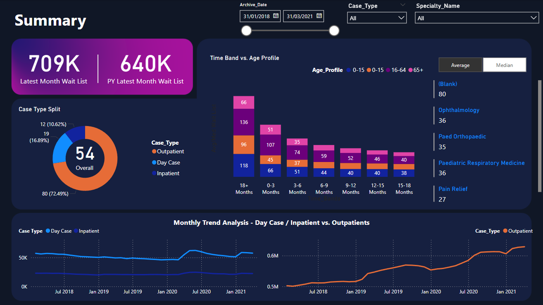Select the 16-64 Age_Profile legend marker
Image resolution: width=543 pixels, height=305 pixels.
(x=388, y=70)
